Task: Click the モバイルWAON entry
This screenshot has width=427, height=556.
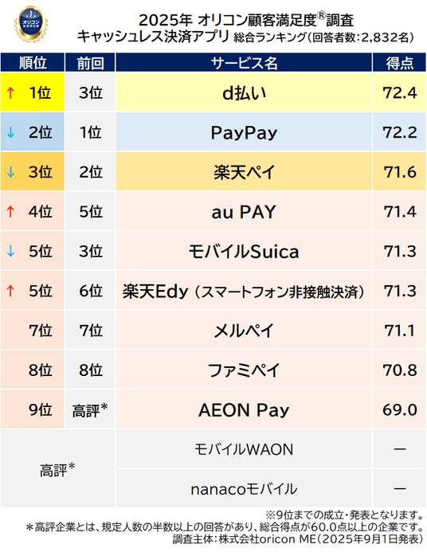Action: click(244, 449)
